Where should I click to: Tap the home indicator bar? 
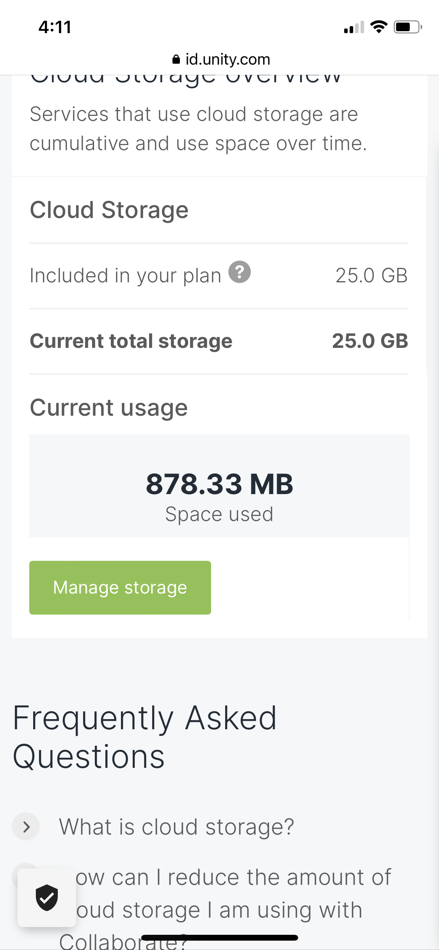click(220, 938)
